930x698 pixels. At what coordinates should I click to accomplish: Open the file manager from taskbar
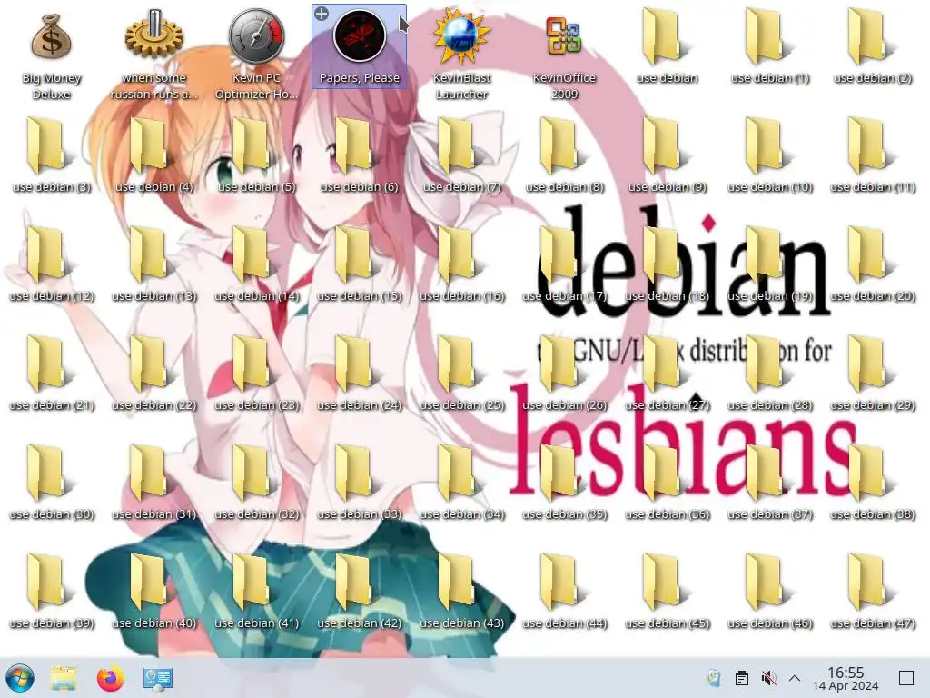coord(64,678)
